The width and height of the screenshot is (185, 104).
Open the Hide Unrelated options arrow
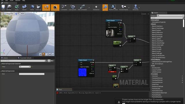pyautogui.click(x=89, y=8)
